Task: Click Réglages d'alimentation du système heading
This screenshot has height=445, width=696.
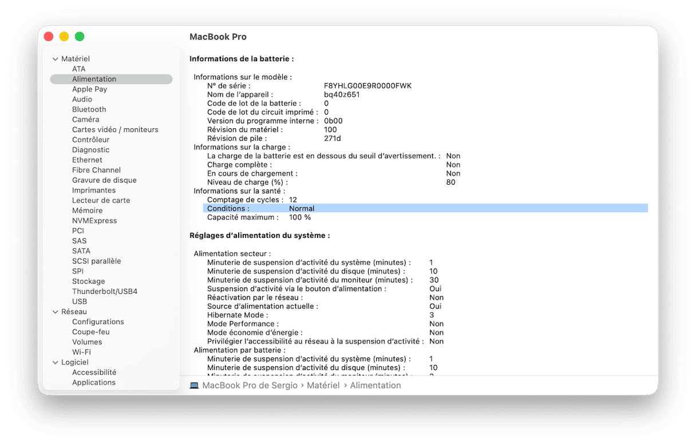Action: tap(259, 235)
